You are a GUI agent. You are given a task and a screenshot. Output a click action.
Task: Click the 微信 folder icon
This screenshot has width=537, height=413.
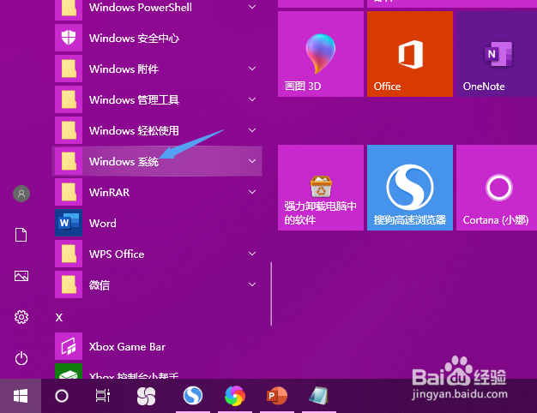69,284
